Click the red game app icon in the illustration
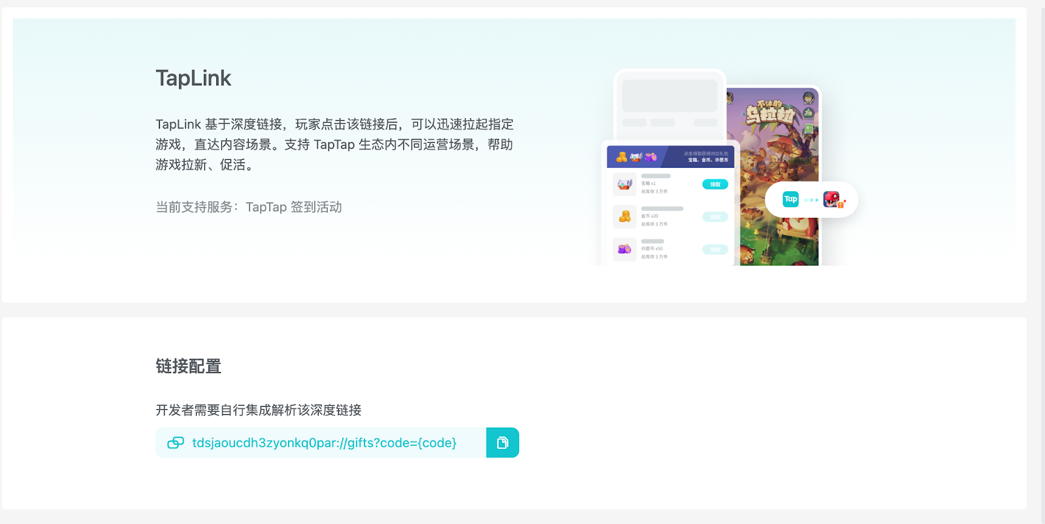Image resolution: width=1045 pixels, height=524 pixels. coord(831,199)
